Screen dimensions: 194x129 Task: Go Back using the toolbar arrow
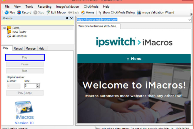click(70, 13)
